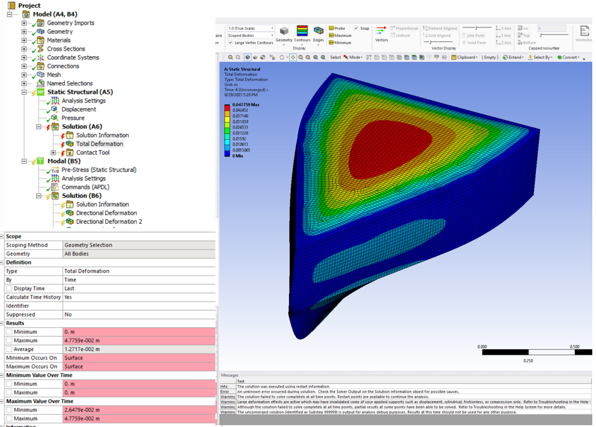Disable Large Vertex Contours checkbox

coord(231,43)
